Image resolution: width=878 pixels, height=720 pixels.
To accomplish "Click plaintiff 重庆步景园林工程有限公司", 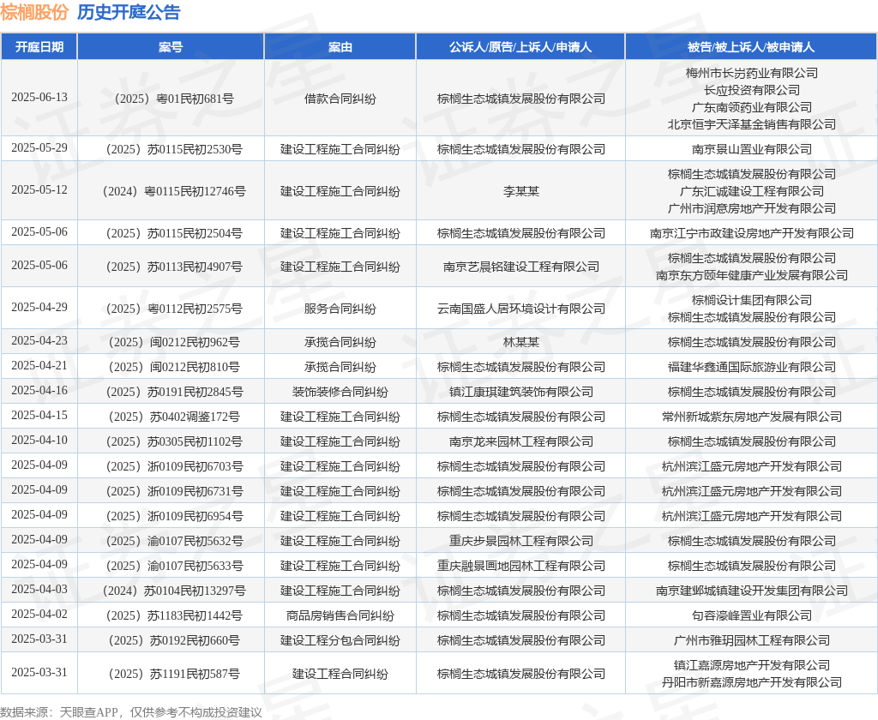I will pos(520,541).
